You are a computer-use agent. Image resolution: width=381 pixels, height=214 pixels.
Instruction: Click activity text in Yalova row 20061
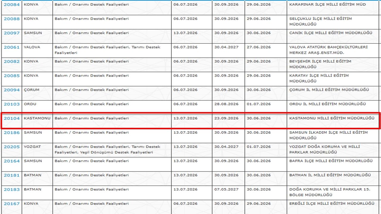point(107,50)
